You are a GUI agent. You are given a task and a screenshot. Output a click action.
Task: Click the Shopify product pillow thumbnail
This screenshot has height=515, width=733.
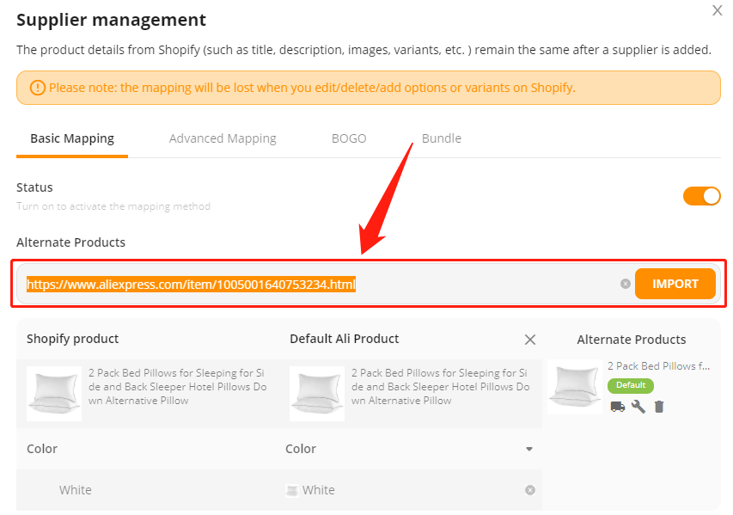coord(54,394)
